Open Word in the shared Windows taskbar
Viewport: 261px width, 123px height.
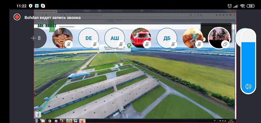76,121
